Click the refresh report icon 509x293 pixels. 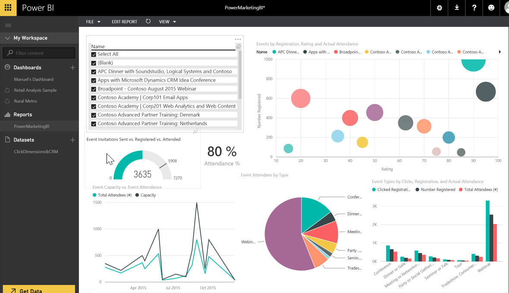148,22
